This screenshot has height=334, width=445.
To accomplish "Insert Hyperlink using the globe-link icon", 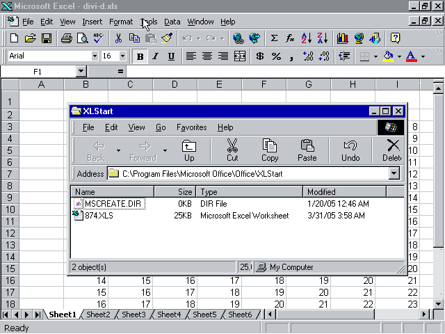I will tap(238, 38).
